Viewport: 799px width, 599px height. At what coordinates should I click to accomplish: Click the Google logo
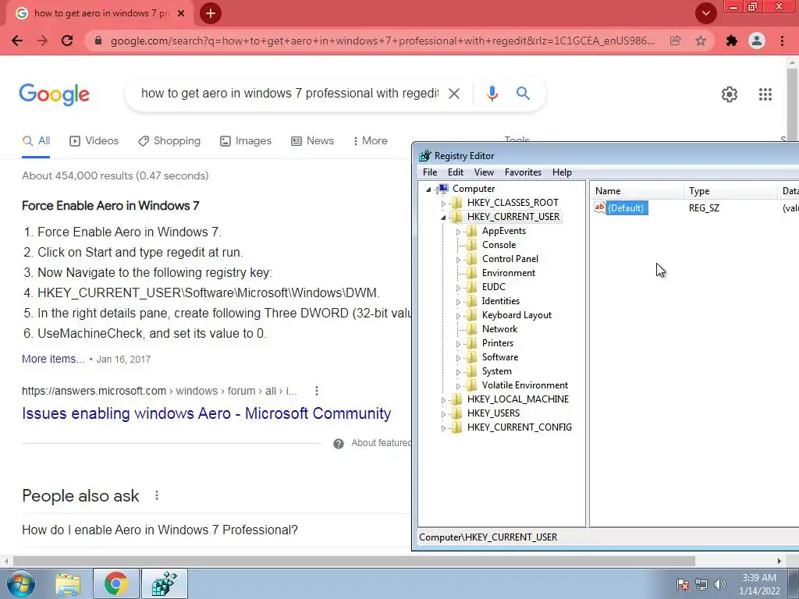pos(55,94)
